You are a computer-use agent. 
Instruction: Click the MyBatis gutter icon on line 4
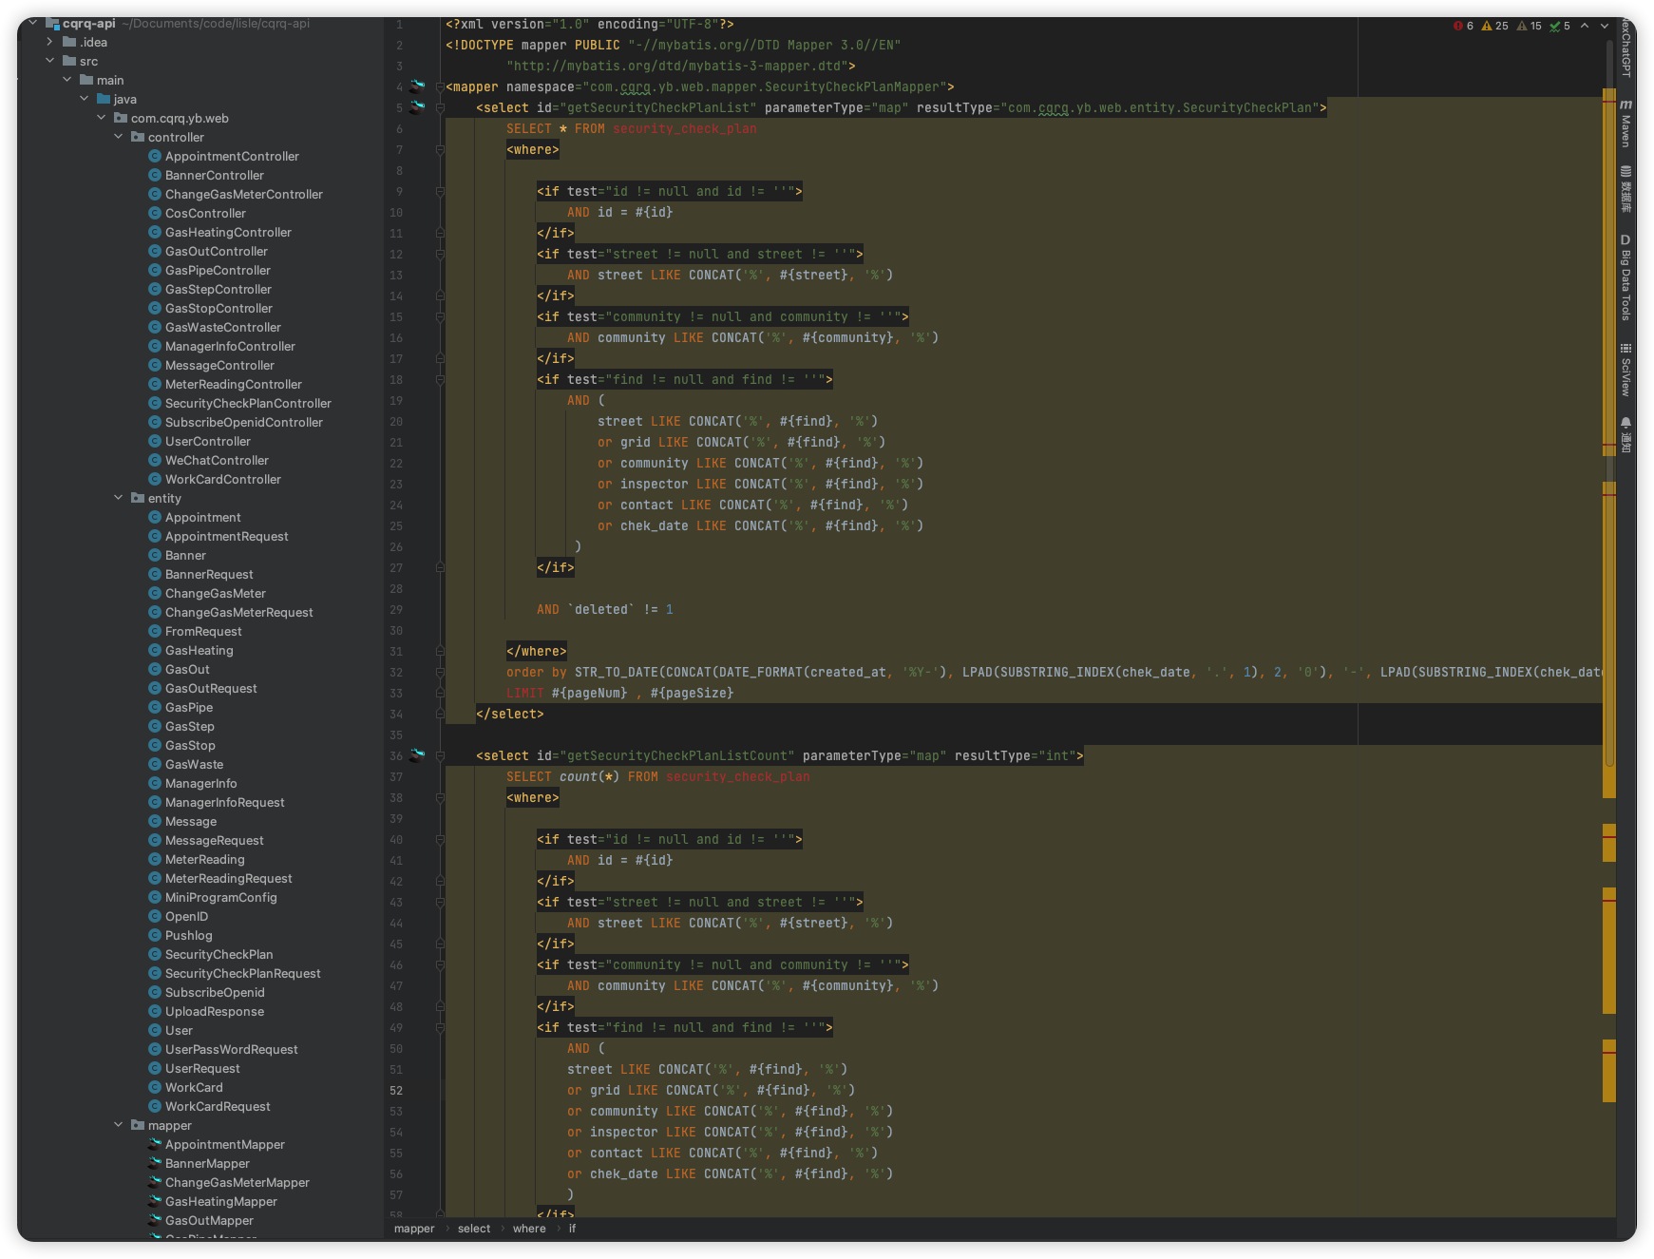(x=418, y=86)
